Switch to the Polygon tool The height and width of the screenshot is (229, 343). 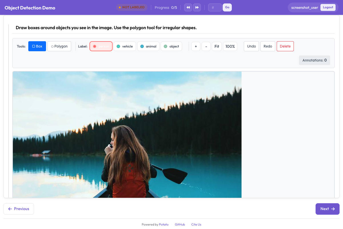[x=59, y=46]
